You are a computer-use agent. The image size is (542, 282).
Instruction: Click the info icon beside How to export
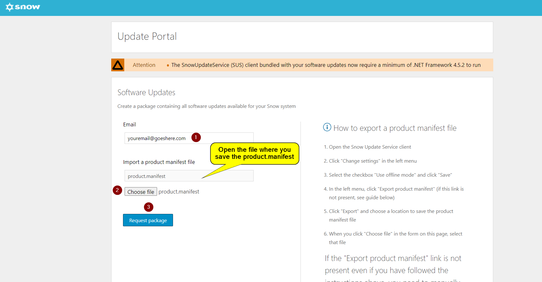[x=327, y=127]
